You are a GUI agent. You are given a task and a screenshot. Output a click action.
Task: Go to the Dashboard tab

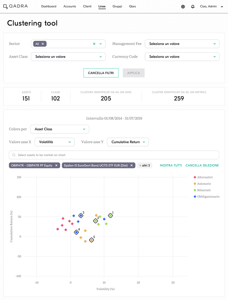click(49, 6)
